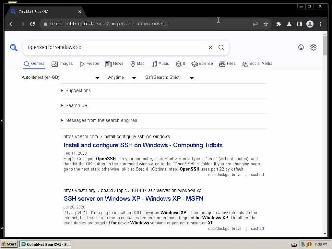Open the Preferences gear icon
Viewport: 332px width, 249px height.
click(314, 47)
